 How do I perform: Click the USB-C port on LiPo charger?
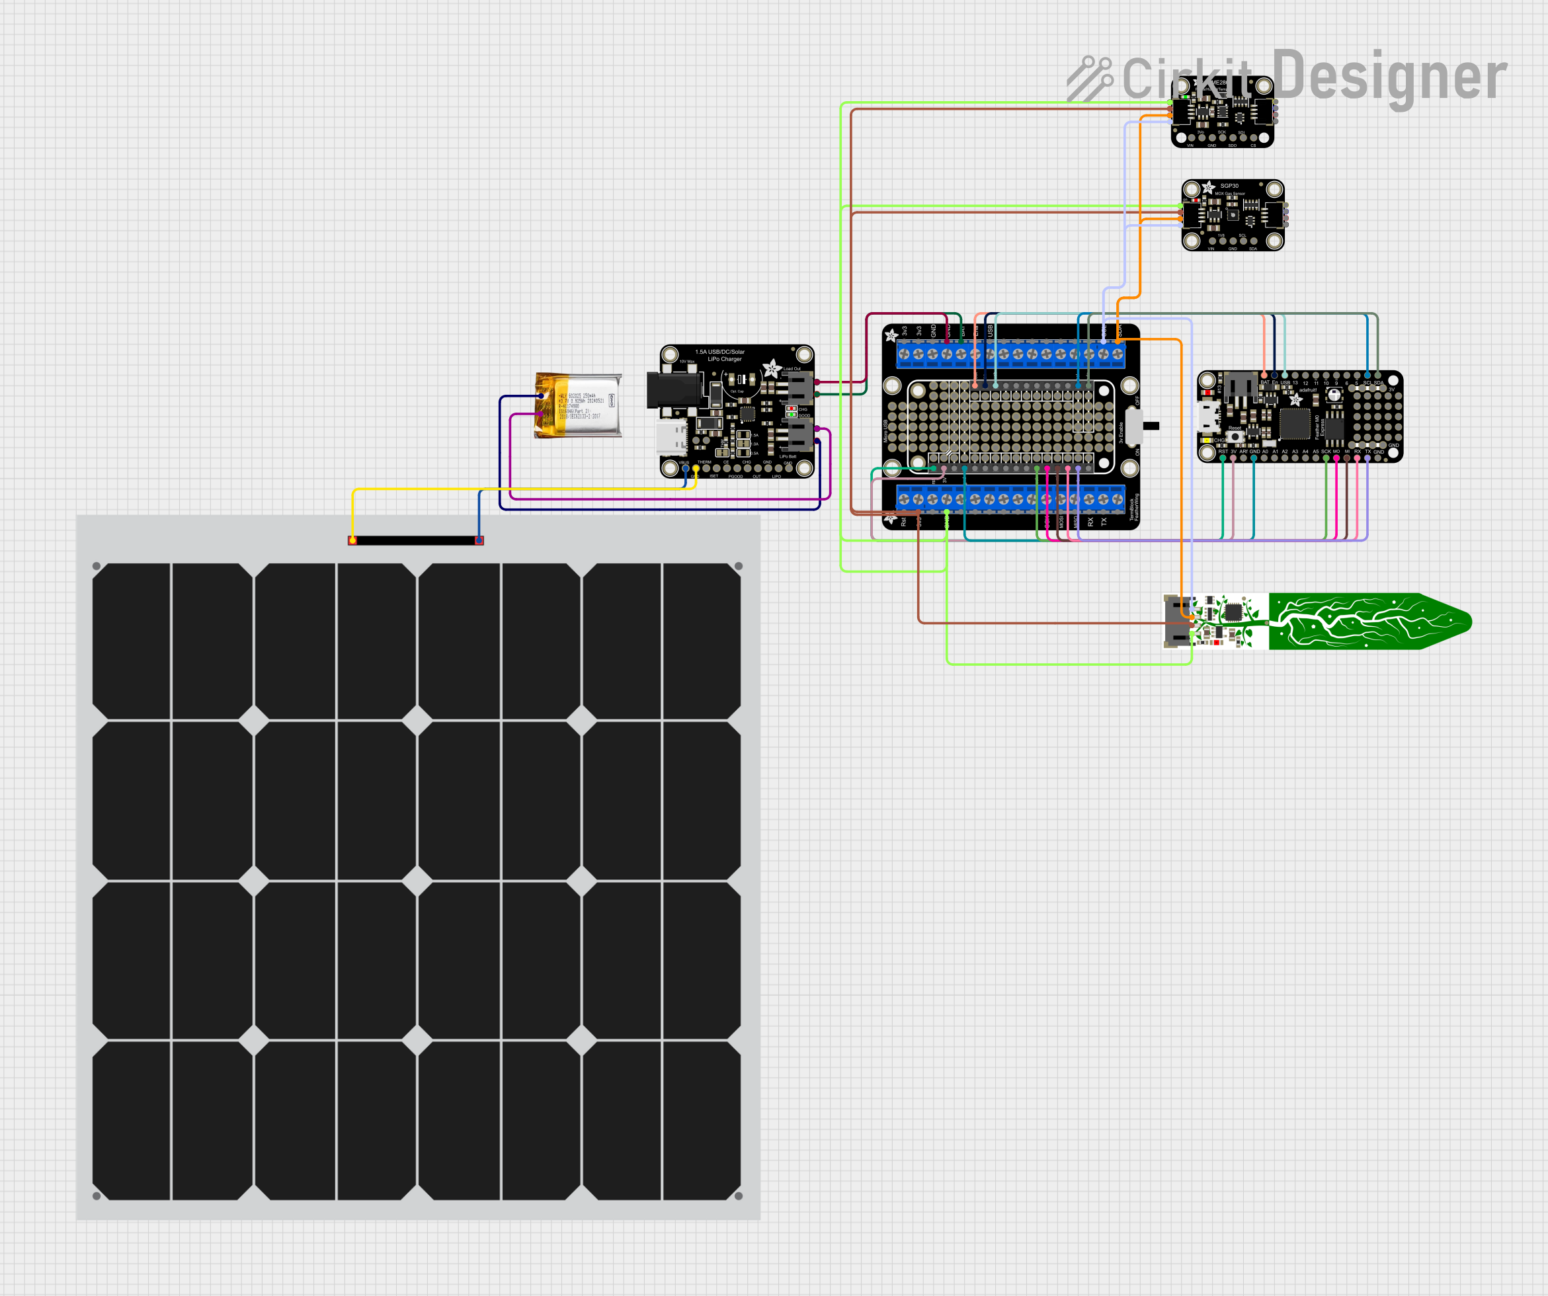pyautogui.click(x=672, y=438)
